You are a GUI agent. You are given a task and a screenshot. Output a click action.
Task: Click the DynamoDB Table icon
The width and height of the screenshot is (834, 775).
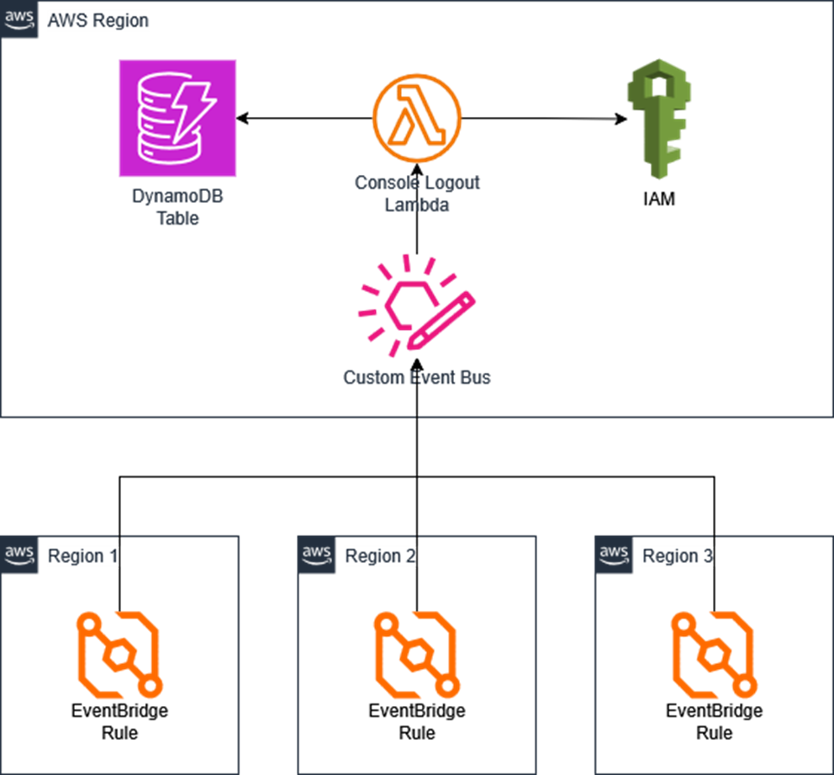pos(177,118)
